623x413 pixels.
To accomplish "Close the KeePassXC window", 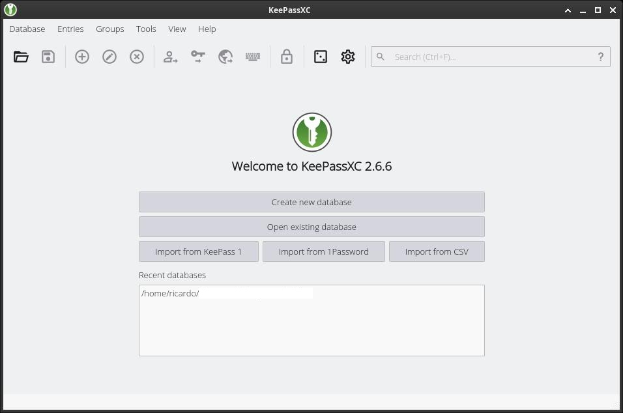I will 613,10.
